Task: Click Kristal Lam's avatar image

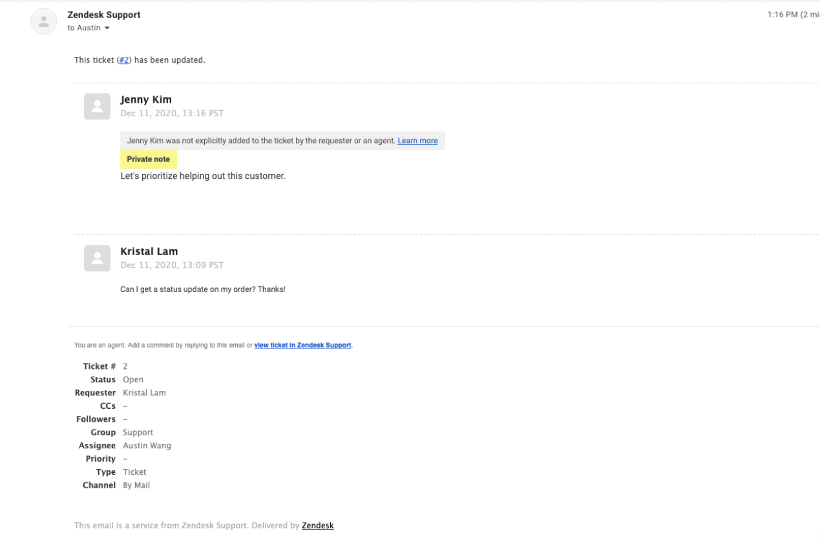Action: click(x=97, y=258)
